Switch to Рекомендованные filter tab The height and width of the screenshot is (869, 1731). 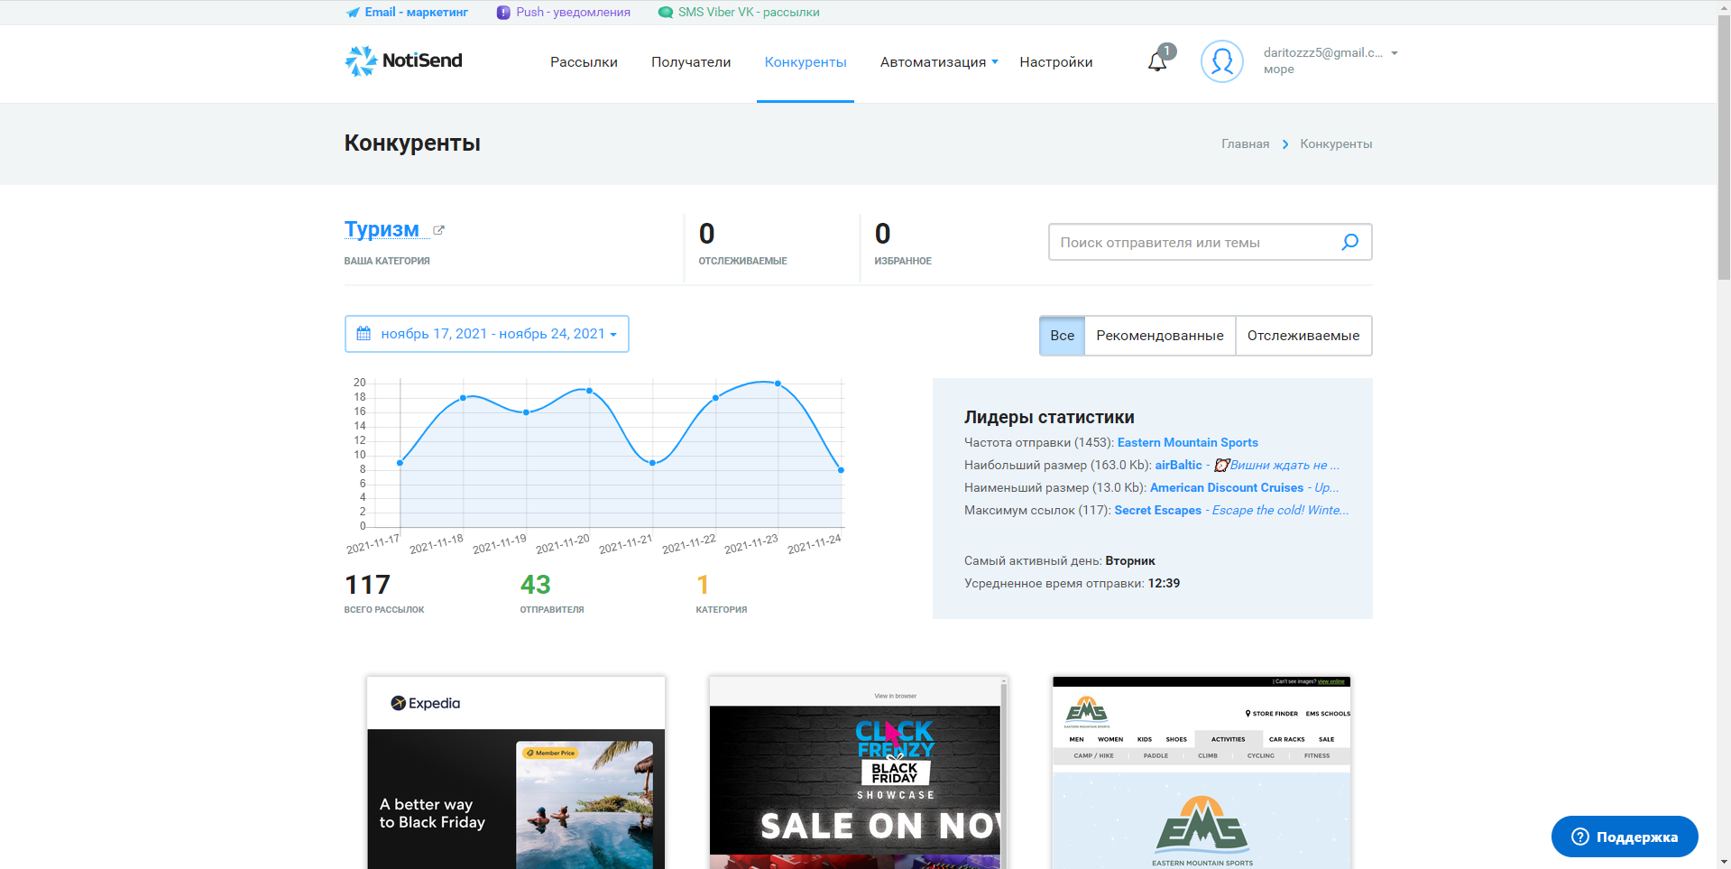1160,336
